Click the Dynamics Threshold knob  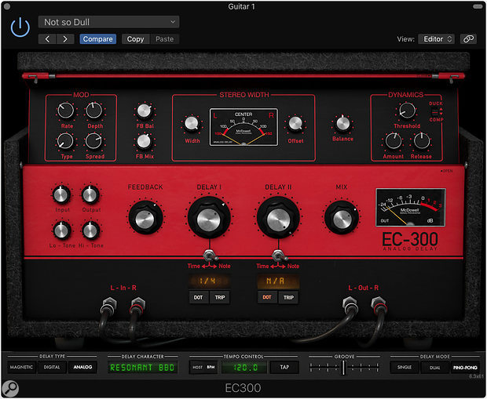tap(407, 111)
